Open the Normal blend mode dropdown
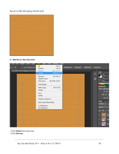This screenshot has width=119, height=154. tap(104, 107)
